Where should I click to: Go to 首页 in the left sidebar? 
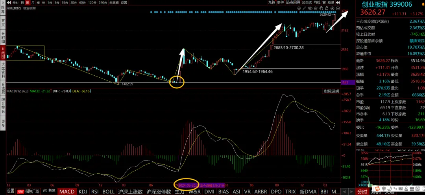coord(3,23)
